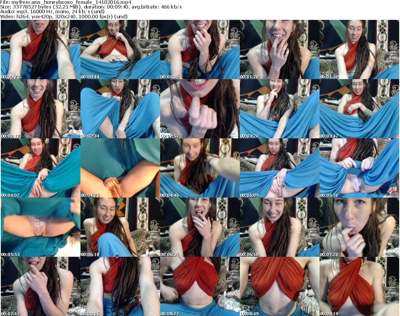Select the frame at 00:01:06
Viewport: 400px width, 316px height.
click(200, 49)
